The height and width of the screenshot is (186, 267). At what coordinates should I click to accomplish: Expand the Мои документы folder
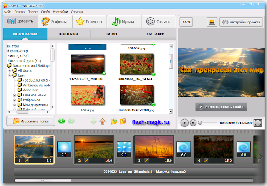pos(15,105)
